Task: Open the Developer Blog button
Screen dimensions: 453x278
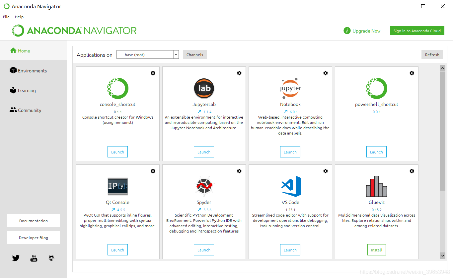Action: 34,237
